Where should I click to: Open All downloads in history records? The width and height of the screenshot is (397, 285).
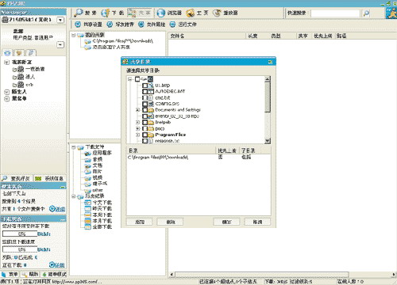pos(98,226)
